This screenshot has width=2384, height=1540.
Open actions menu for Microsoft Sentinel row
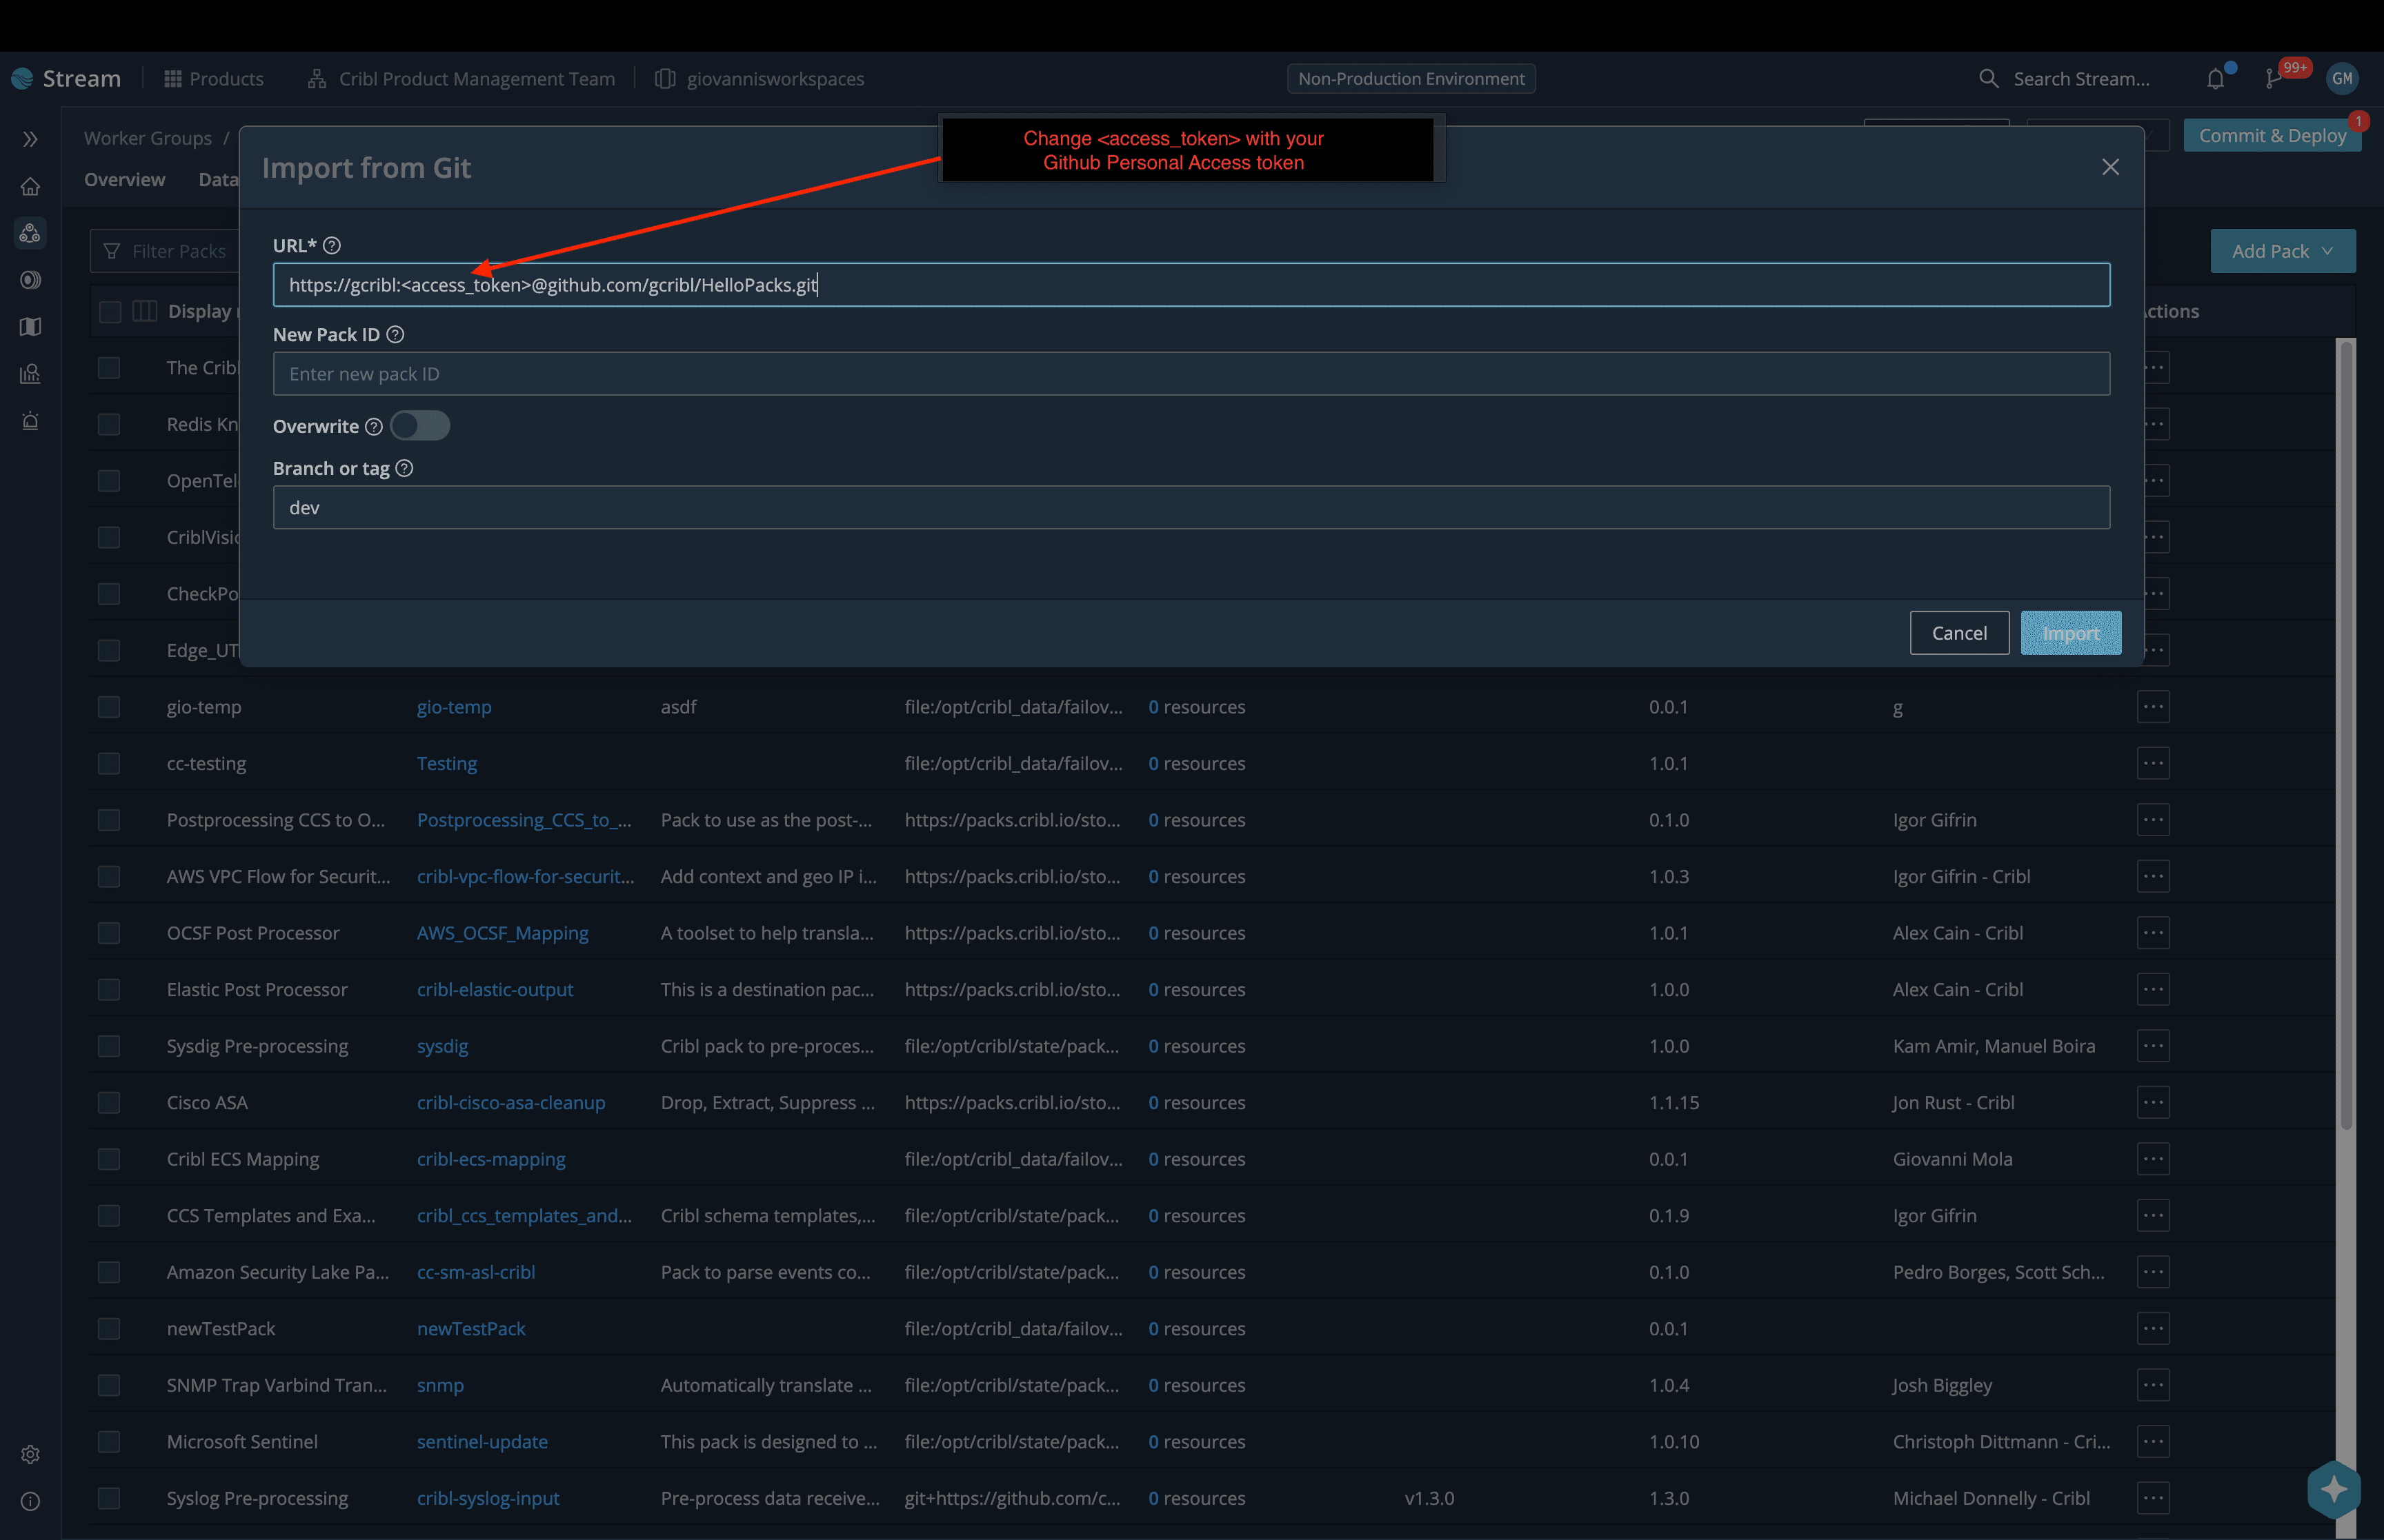click(x=2153, y=1441)
